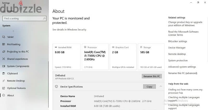Click the System Components icon
This screenshot has height=110, width=208.
(x=4, y=66)
